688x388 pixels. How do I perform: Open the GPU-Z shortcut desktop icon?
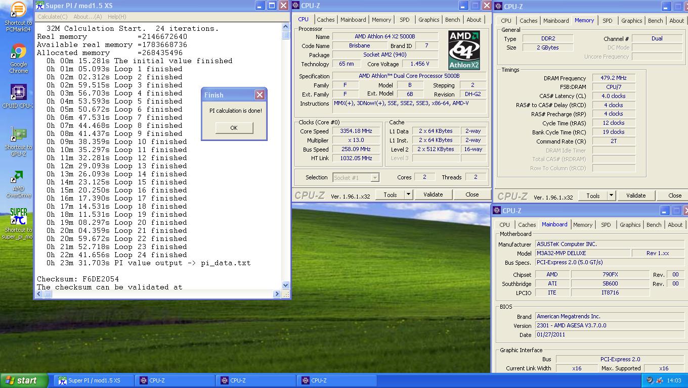pos(18,141)
